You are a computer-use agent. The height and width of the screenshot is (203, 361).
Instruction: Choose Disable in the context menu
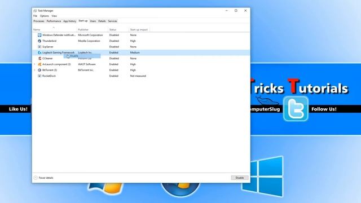(x=82, y=56)
